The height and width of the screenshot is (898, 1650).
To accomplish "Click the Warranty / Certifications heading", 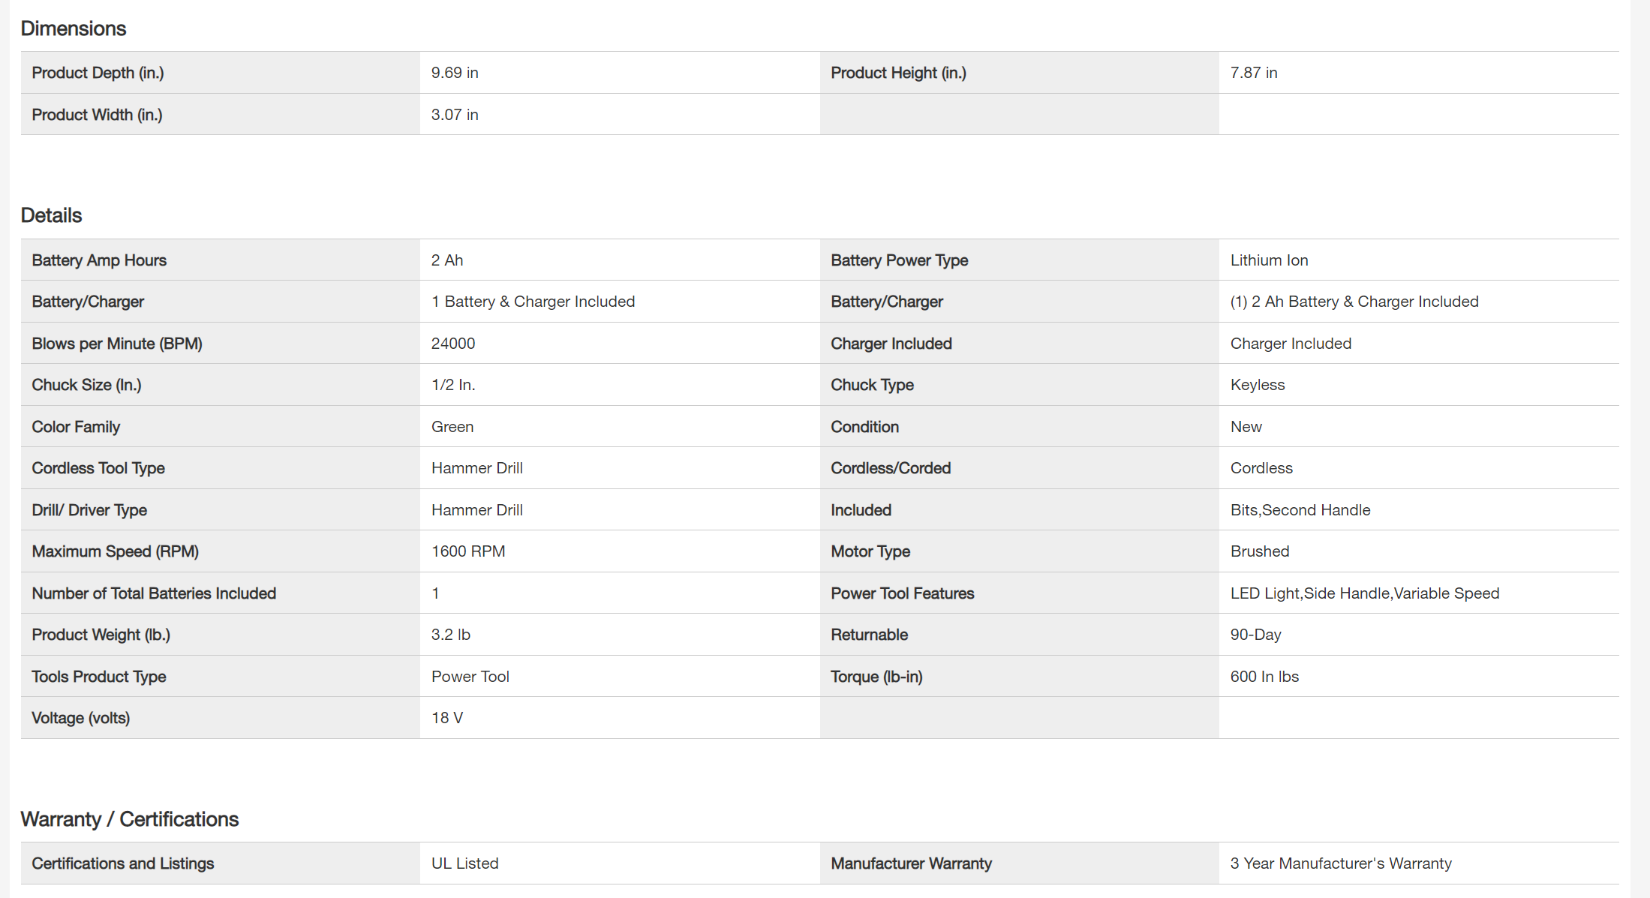I will 129,819.
